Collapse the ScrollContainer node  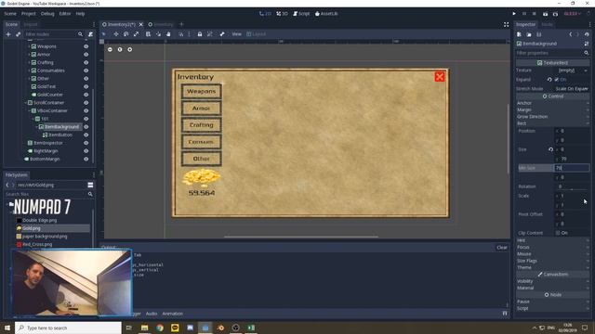25,103
